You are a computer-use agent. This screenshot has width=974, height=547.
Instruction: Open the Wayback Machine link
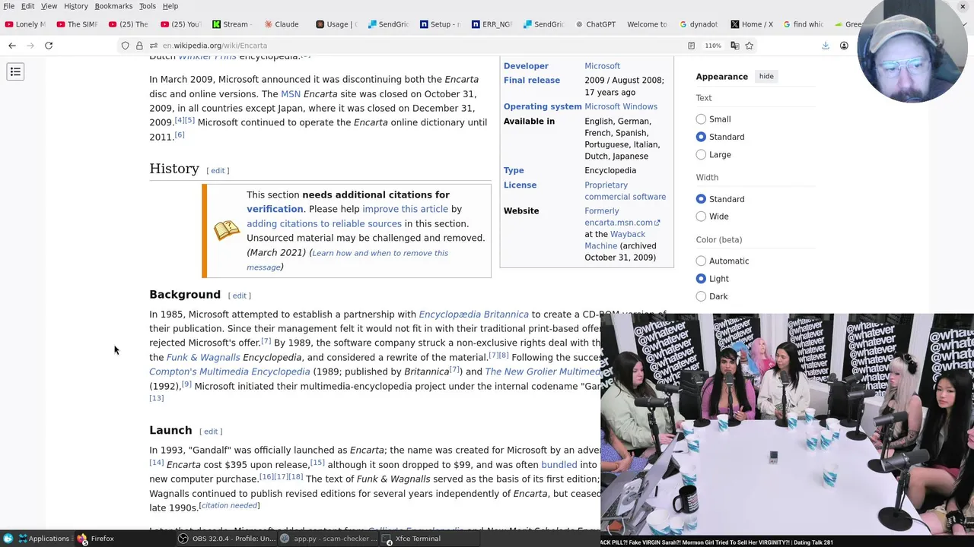615,240
